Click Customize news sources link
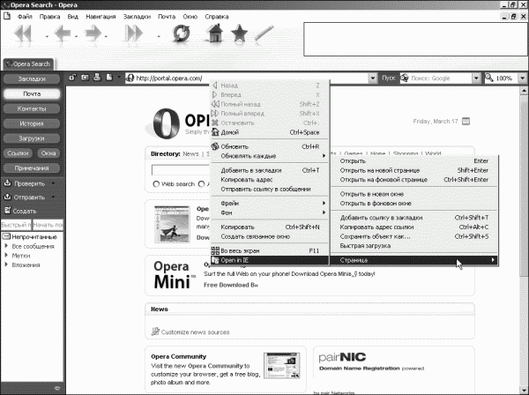This screenshot has height=395, width=529. [195, 332]
